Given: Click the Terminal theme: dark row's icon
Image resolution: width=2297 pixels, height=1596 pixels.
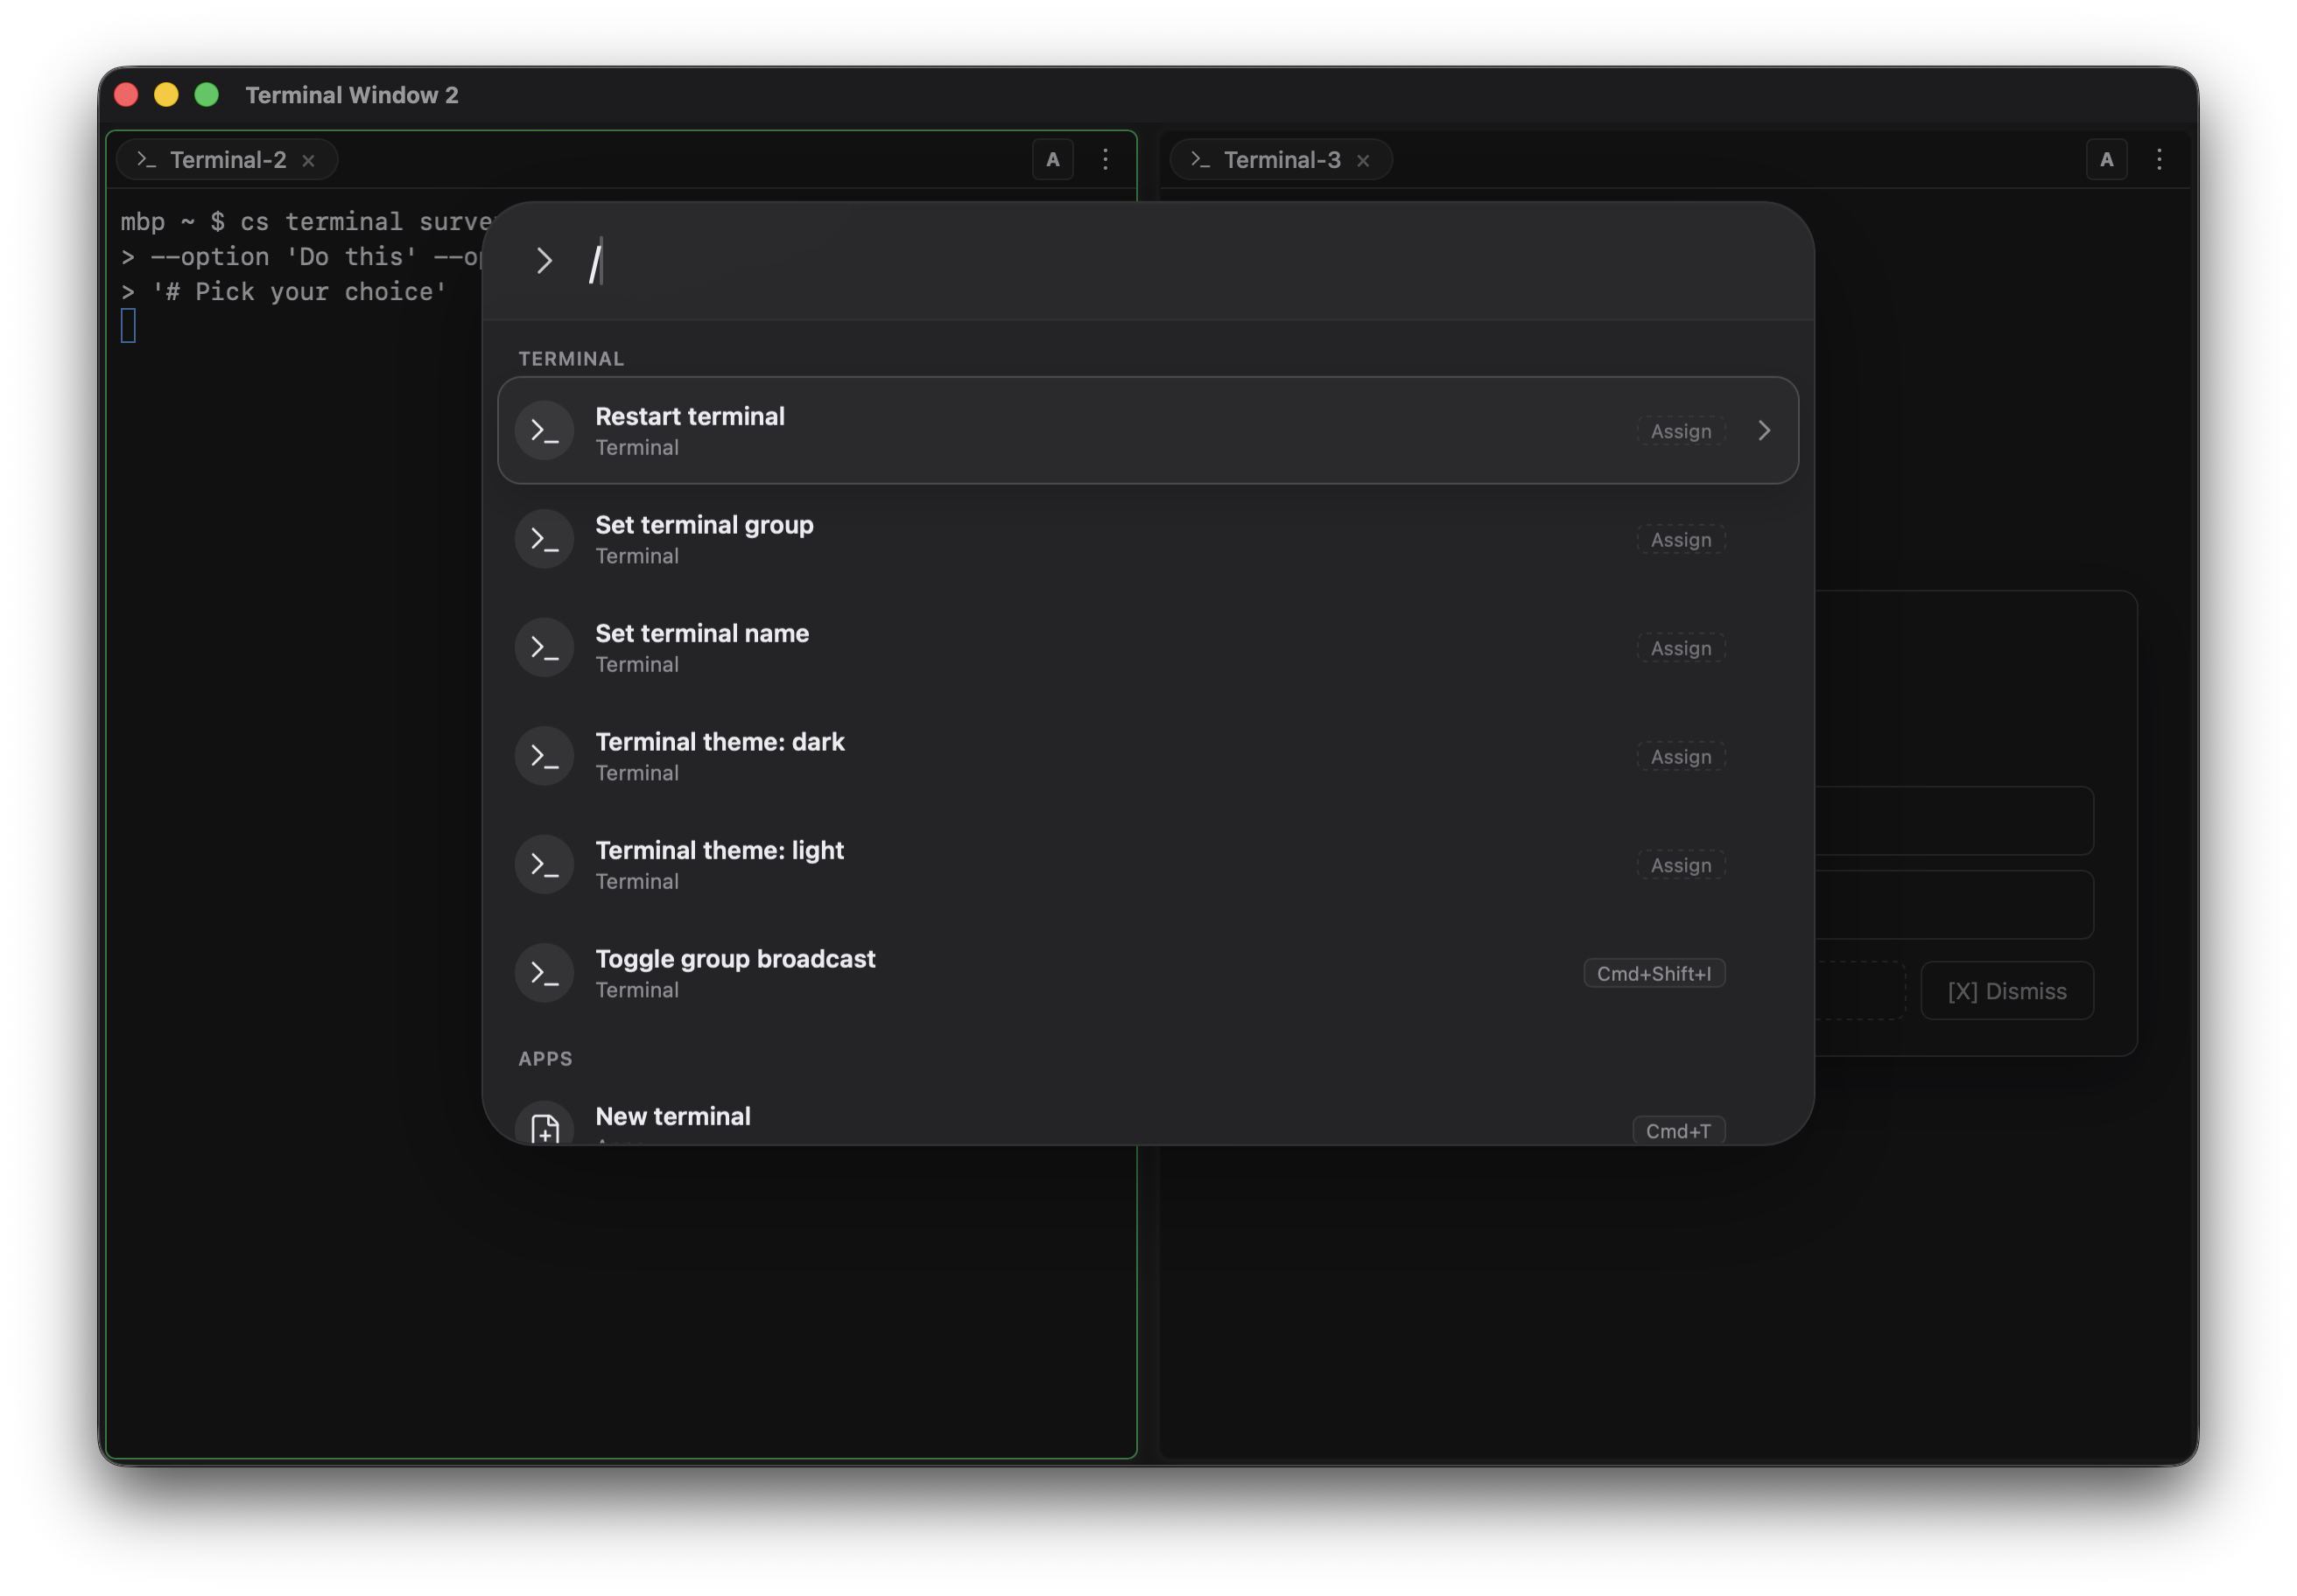Looking at the screenshot, I should pos(544,757).
